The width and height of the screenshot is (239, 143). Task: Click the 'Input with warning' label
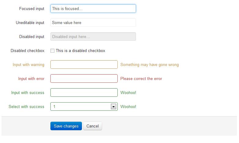(x=28, y=65)
